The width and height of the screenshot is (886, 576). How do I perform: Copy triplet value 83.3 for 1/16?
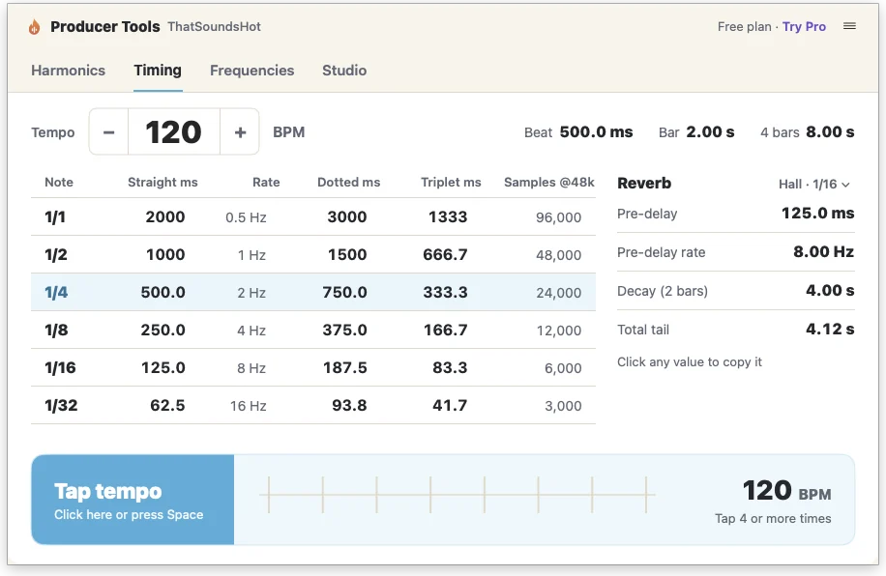[450, 368]
